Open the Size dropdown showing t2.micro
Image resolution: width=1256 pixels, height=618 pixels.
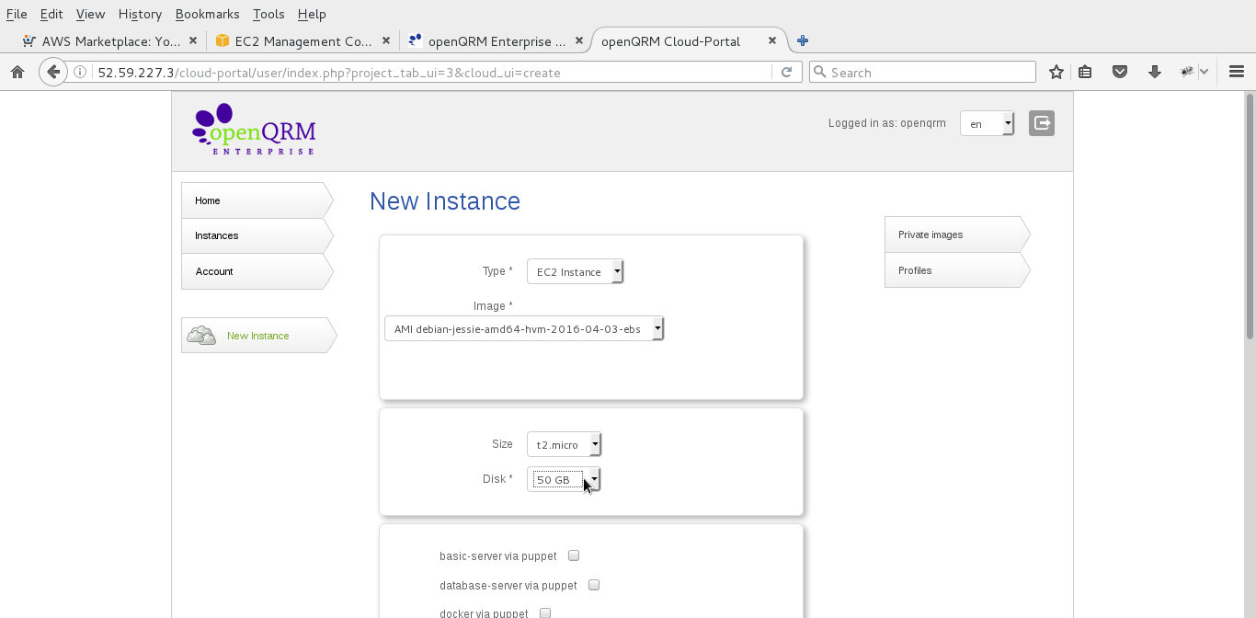click(564, 444)
